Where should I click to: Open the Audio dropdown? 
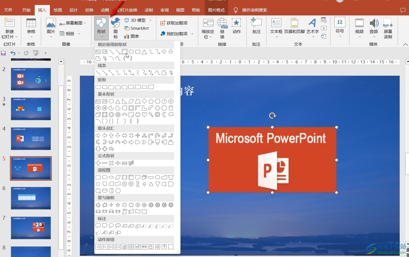[x=374, y=28]
